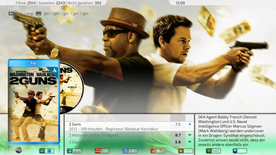
Task: Click the 7.0 rating of 2 Guns
Action: (x=178, y=124)
